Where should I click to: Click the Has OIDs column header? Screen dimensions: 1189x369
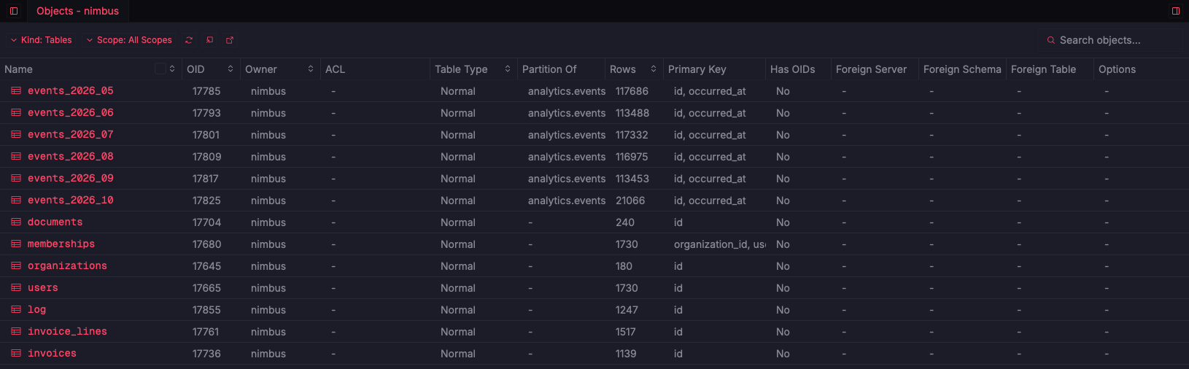tap(798, 69)
